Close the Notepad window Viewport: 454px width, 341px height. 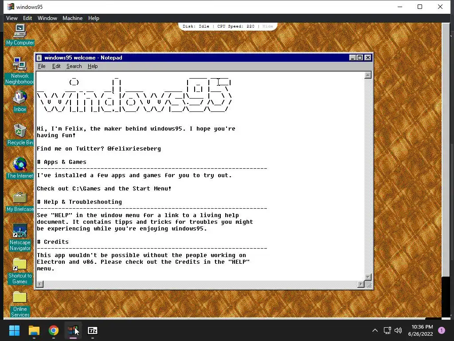368,58
